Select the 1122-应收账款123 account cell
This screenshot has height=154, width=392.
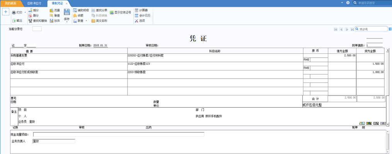215,66
